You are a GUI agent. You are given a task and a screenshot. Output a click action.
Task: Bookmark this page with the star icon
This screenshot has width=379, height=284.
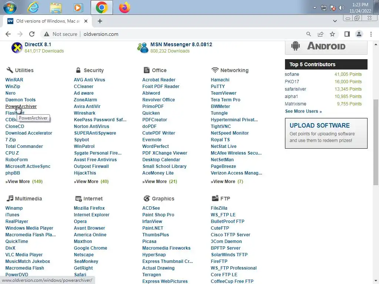(x=332, y=34)
